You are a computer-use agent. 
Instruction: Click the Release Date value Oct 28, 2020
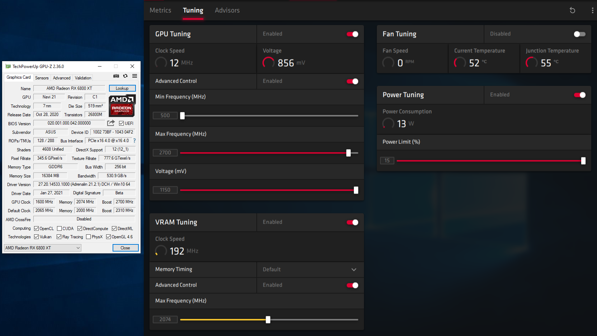pyautogui.click(x=47, y=115)
